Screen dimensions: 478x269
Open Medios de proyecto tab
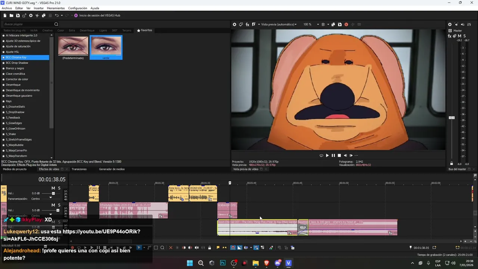coord(15,169)
